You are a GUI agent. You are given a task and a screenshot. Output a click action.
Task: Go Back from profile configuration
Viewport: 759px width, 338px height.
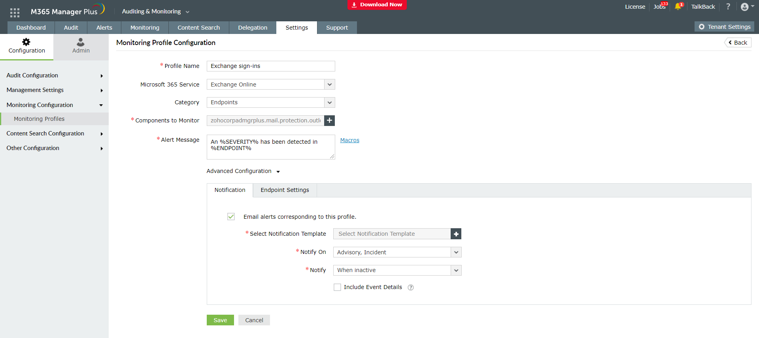coord(738,43)
